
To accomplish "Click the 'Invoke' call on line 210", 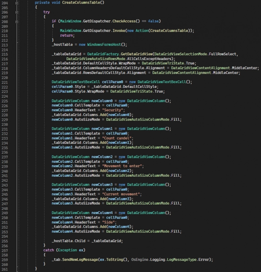I will (x=119, y=31).
